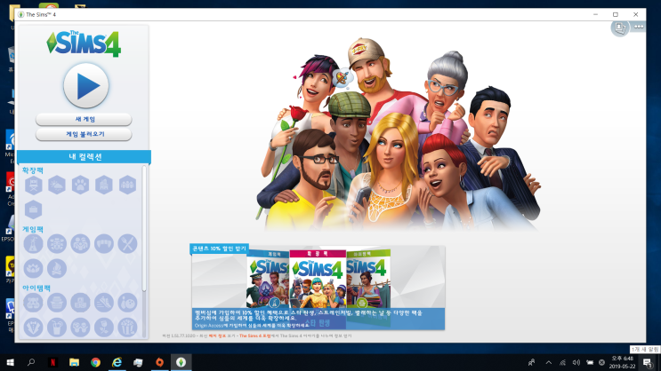Open the lotus flower game pack icon
Screen dimensions: 661x371
pos(33,268)
